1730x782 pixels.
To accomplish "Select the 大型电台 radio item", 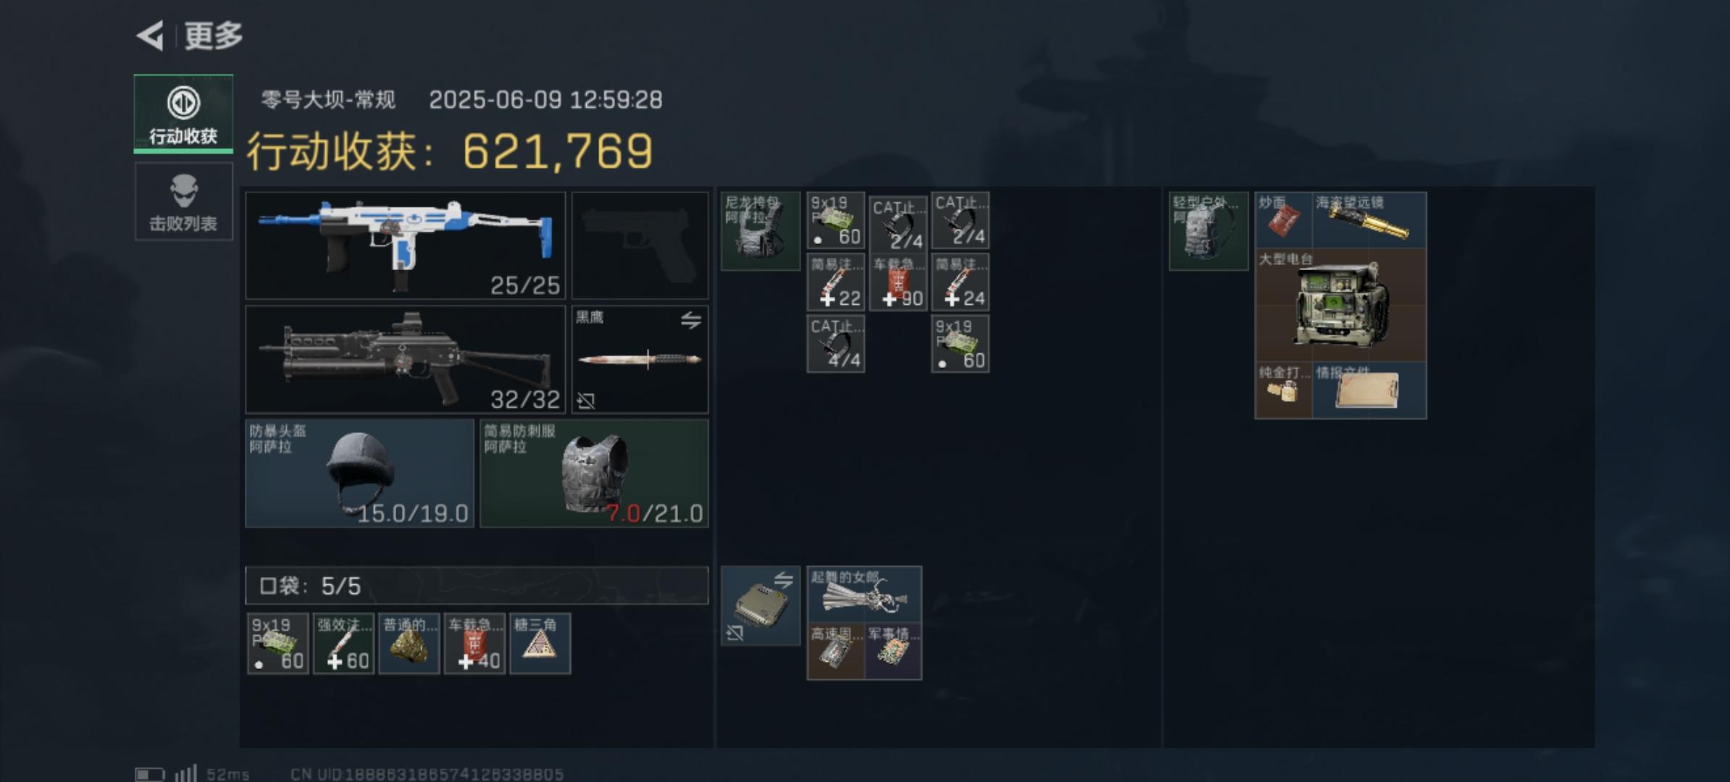I will click(x=1340, y=305).
